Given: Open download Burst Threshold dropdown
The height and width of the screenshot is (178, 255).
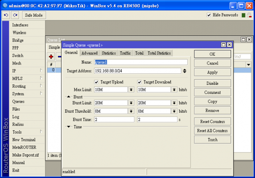Looking at the screenshot, I should (174, 111).
